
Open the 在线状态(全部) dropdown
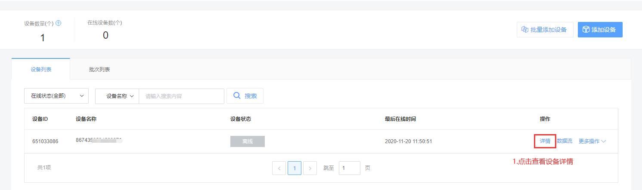56,96
